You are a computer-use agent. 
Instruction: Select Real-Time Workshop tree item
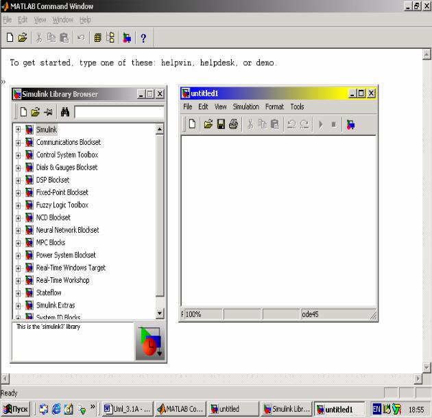63,281
